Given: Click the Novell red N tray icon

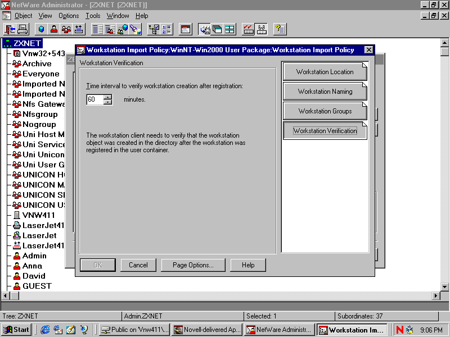Looking at the screenshot, I should (x=399, y=330).
